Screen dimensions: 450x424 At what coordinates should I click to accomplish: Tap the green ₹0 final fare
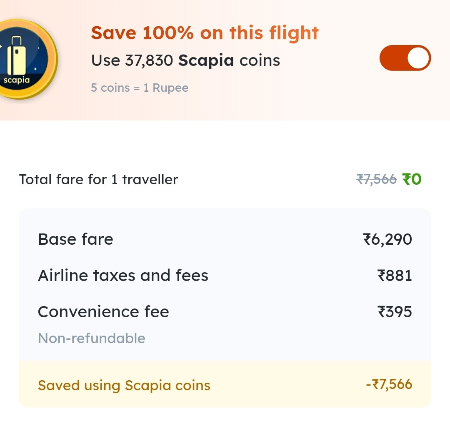pyautogui.click(x=412, y=179)
